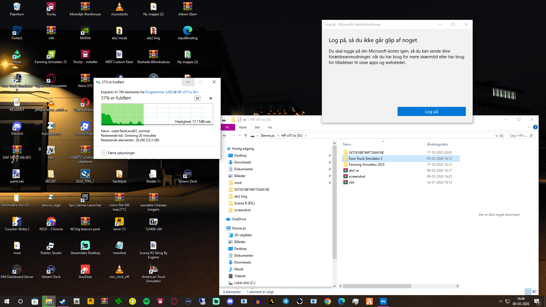The image size is (546, 307).
Task: Open the Hjem ribbon tab
Action: (x=243, y=127)
